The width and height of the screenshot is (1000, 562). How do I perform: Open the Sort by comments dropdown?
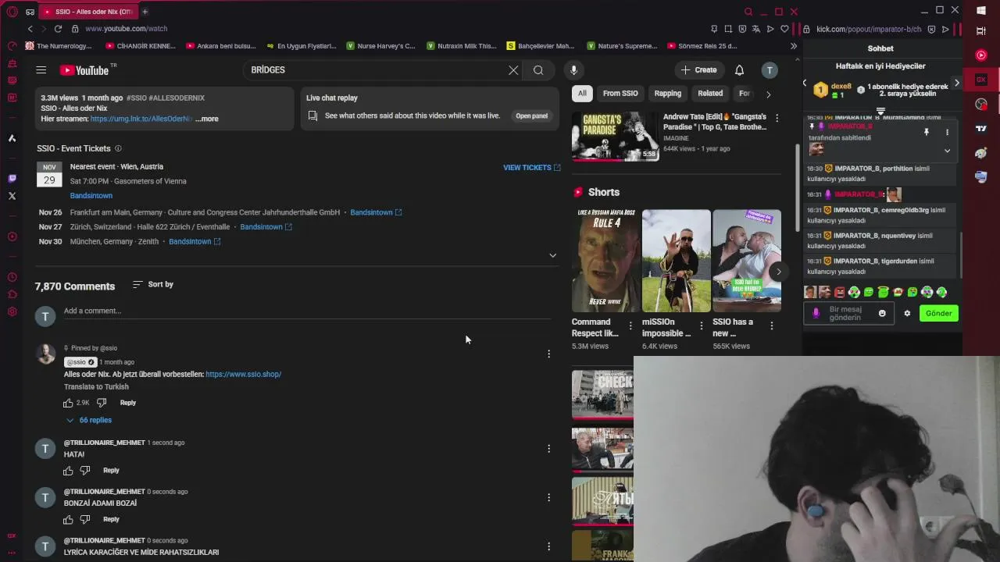pyautogui.click(x=153, y=284)
